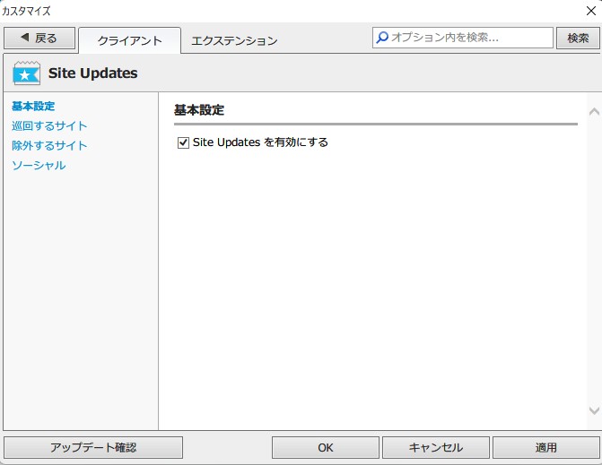Toggle the Site Updates を有効にする checkbox

click(183, 142)
